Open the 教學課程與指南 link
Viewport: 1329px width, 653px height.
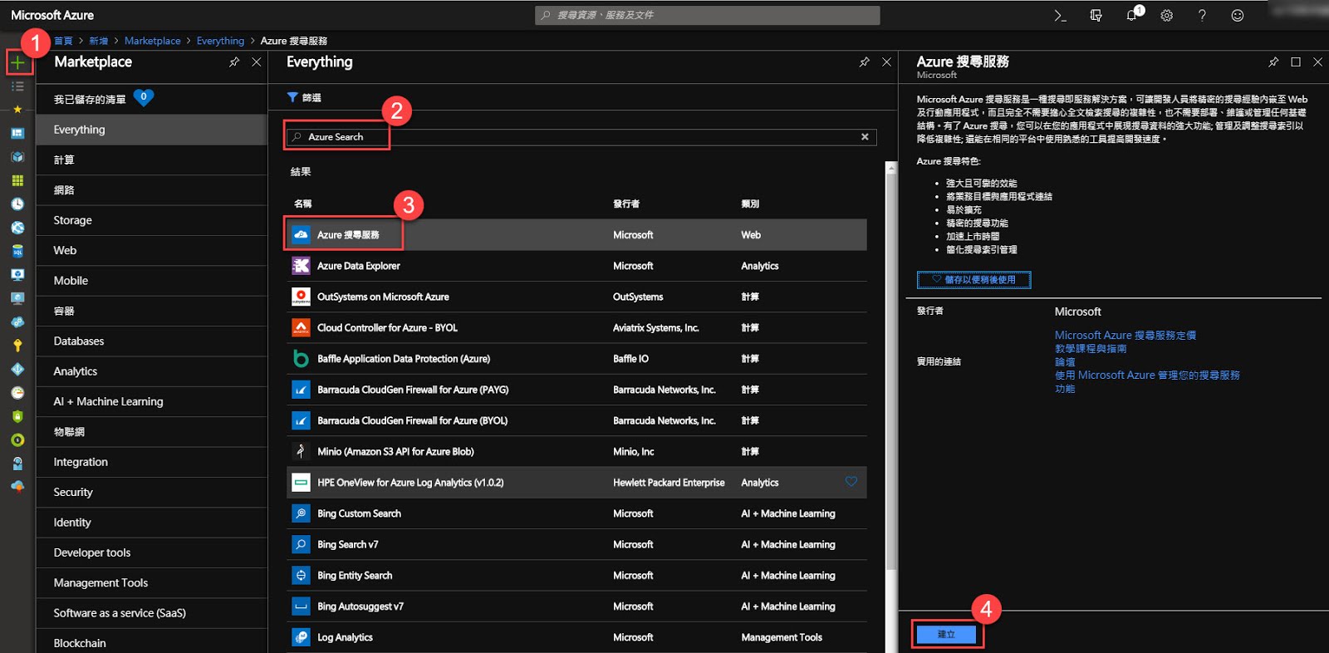point(1091,348)
